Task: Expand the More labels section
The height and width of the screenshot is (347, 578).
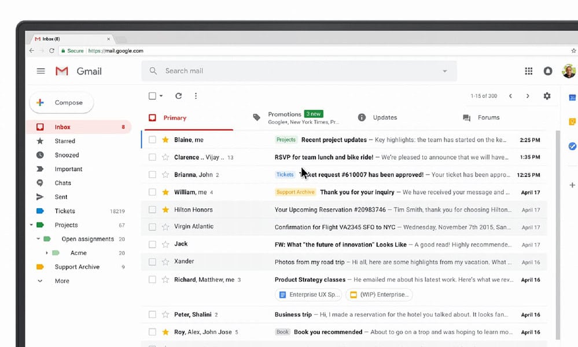Action: click(40, 280)
